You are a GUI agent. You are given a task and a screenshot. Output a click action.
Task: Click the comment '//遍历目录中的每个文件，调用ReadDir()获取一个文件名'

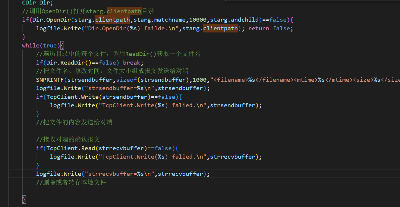tap(118, 54)
